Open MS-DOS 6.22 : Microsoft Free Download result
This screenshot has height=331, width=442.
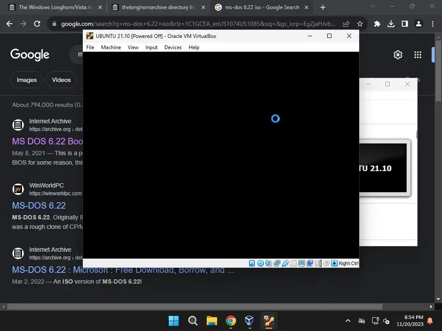(x=123, y=270)
